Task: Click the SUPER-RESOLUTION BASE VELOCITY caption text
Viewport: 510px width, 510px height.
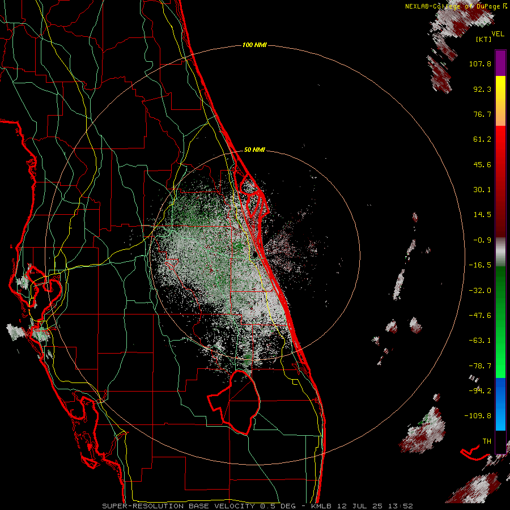Action: point(180,506)
